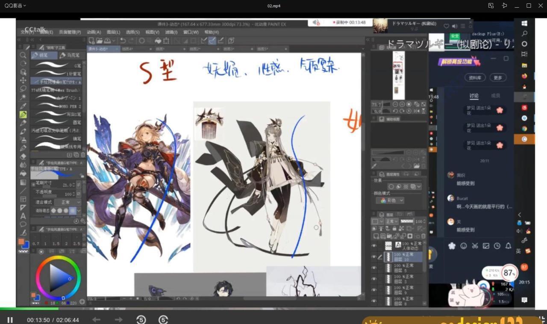Screen dimensions: 547x324
Task: Click the undo arrow in command bar
Action: point(123,41)
